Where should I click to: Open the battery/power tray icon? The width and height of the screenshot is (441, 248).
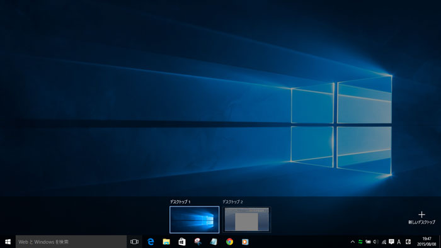(x=368, y=242)
